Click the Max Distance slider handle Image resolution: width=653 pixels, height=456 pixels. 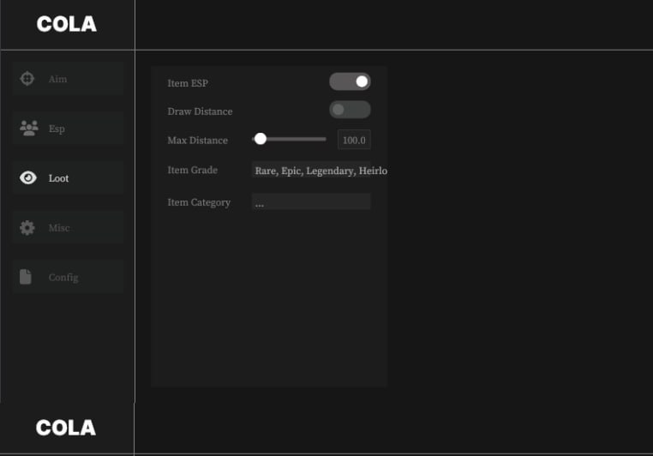[261, 139]
